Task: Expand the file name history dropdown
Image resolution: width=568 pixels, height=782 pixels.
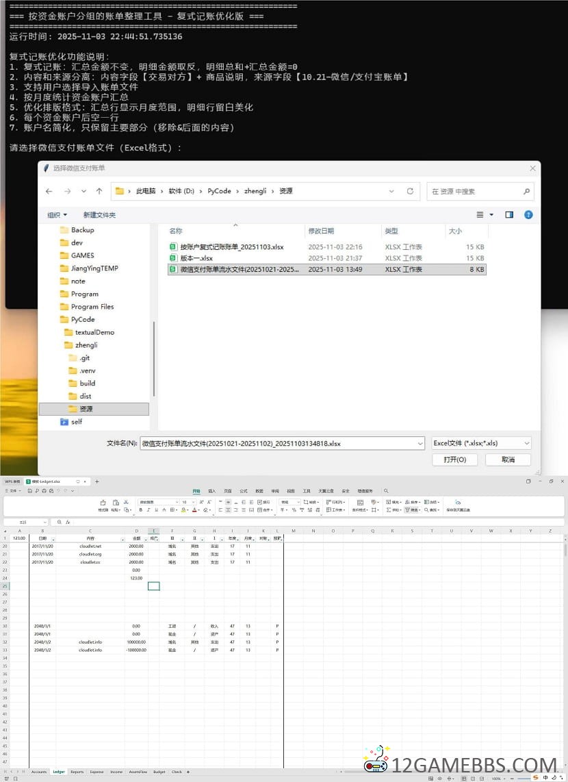Action: [419, 443]
